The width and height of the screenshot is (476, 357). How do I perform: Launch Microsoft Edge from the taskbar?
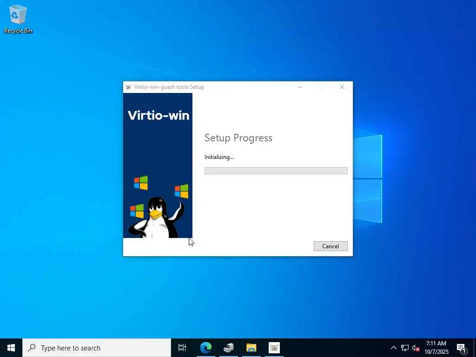[206, 348]
